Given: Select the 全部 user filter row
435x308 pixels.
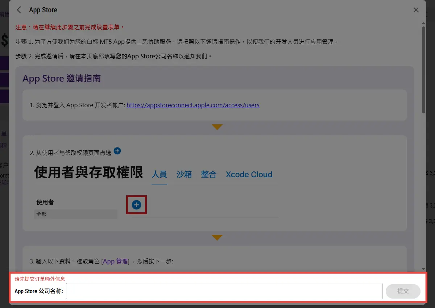Looking at the screenshot, I should click(x=76, y=214).
